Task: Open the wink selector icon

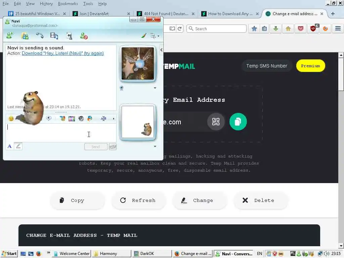Action: (x=62, y=119)
